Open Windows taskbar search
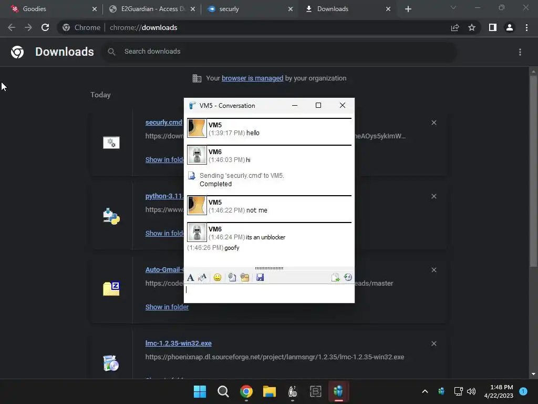The width and height of the screenshot is (538, 404). (x=223, y=391)
